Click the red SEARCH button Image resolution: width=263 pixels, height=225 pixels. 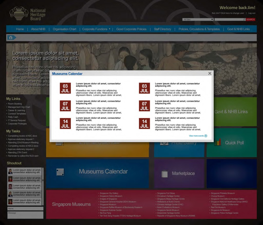250,19
